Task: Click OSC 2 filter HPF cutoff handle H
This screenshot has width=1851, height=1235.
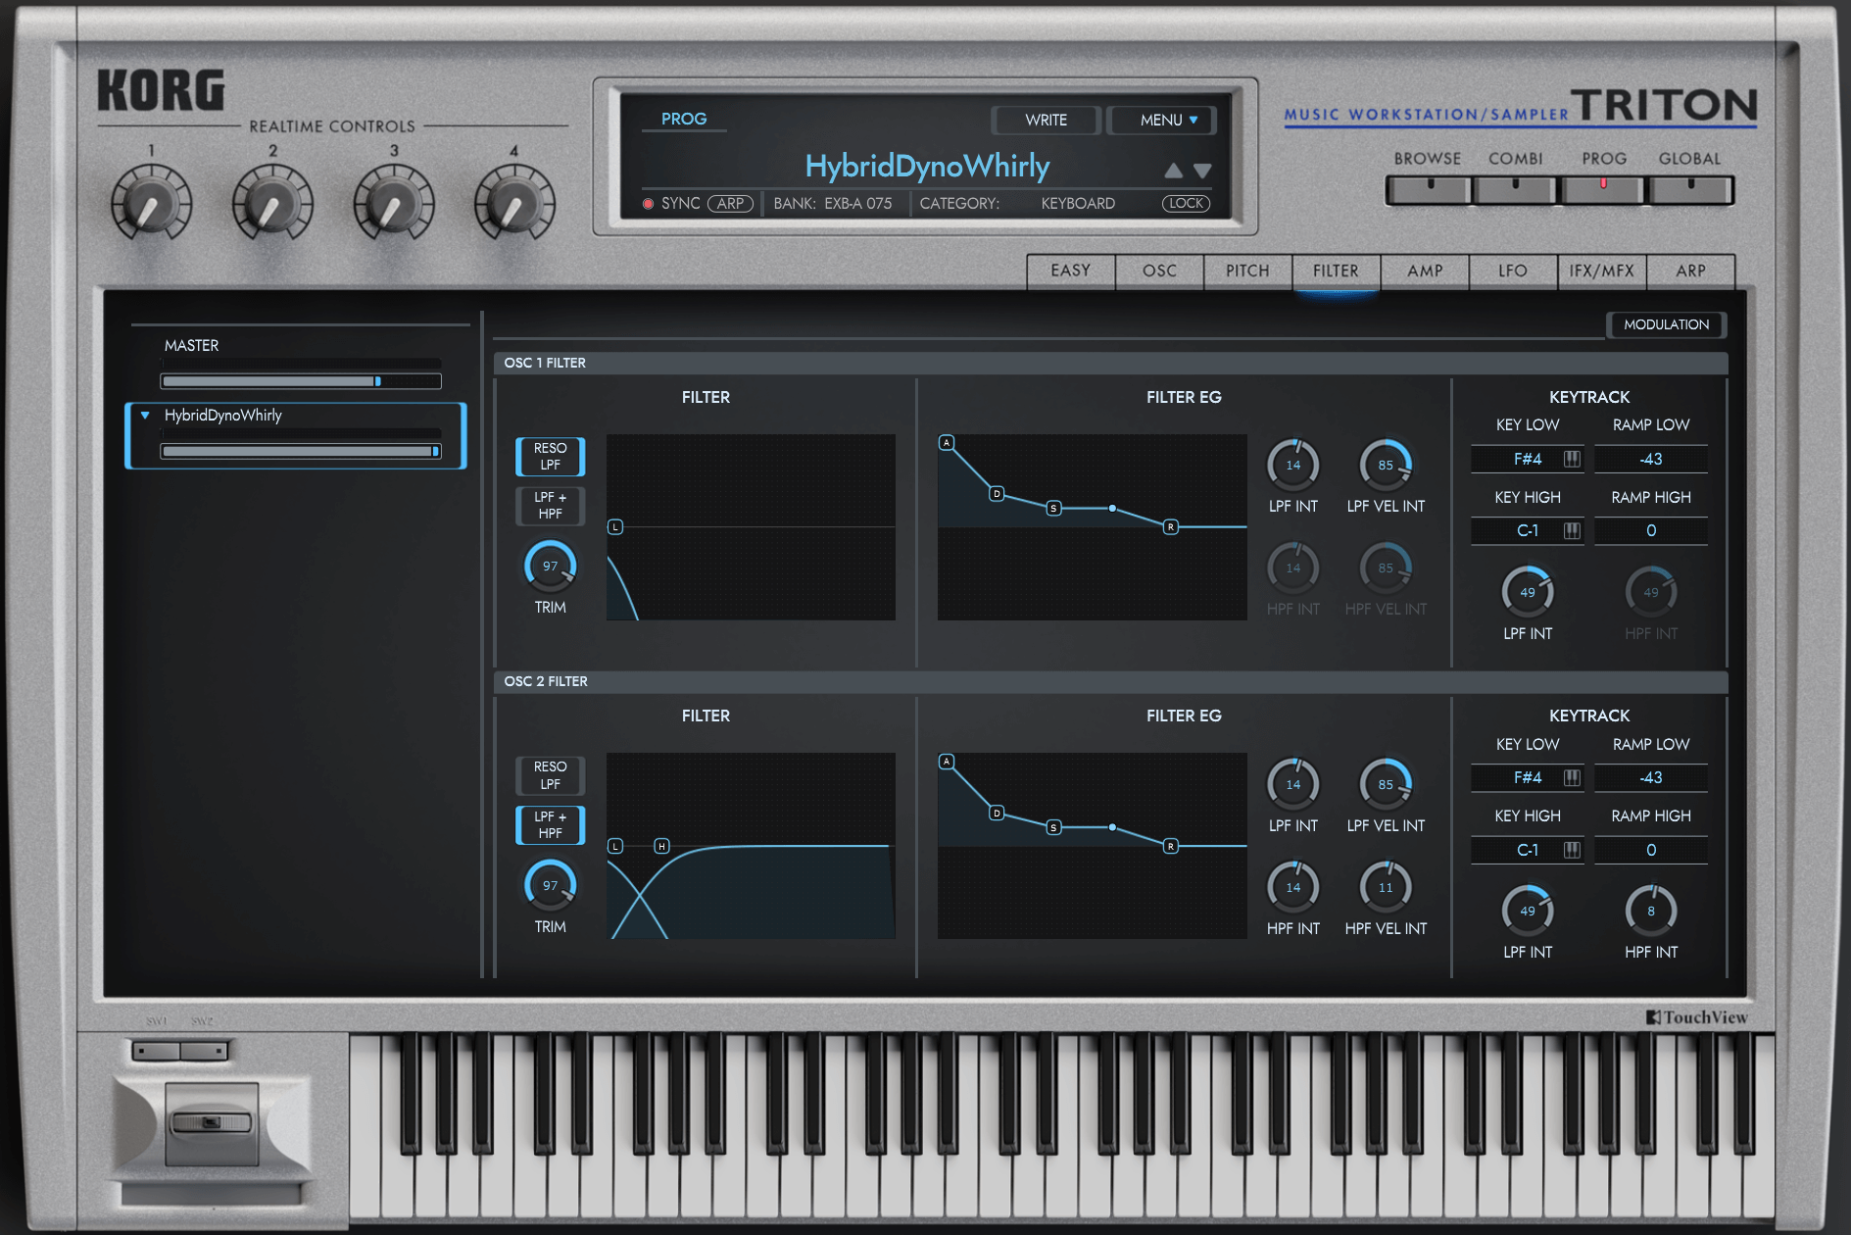Action: 662,846
